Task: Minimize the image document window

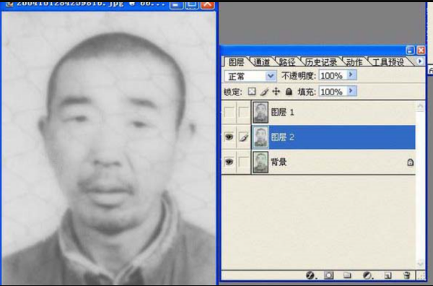Action: click(176, 5)
